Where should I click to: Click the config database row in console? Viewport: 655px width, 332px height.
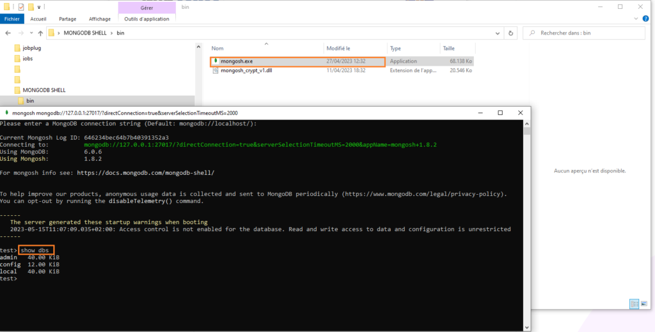tap(29, 264)
